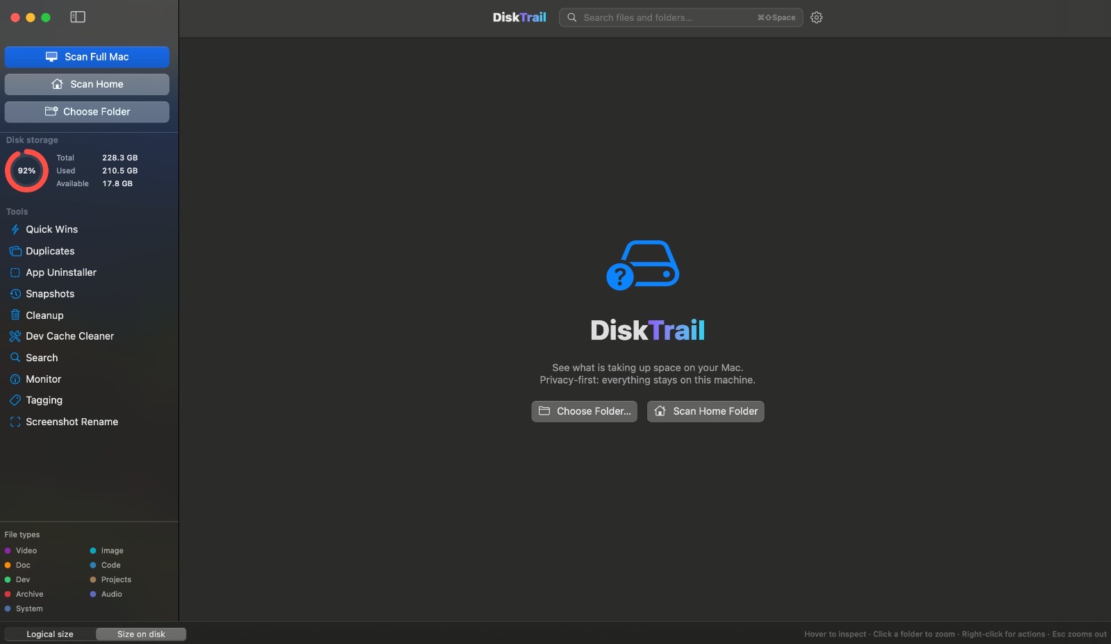Select Cleanup in Tools list

pos(44,315)
